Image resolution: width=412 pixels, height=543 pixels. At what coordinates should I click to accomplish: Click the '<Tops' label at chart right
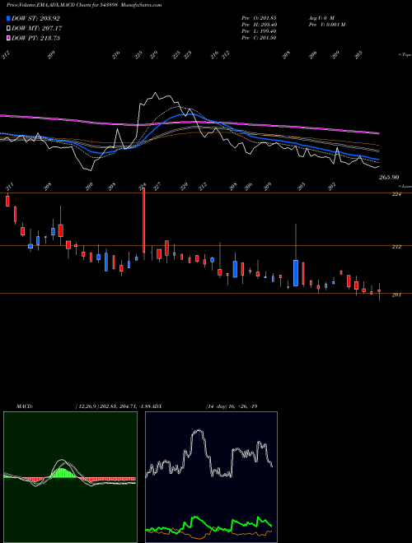pyautogui.click(x=405, y=55)
